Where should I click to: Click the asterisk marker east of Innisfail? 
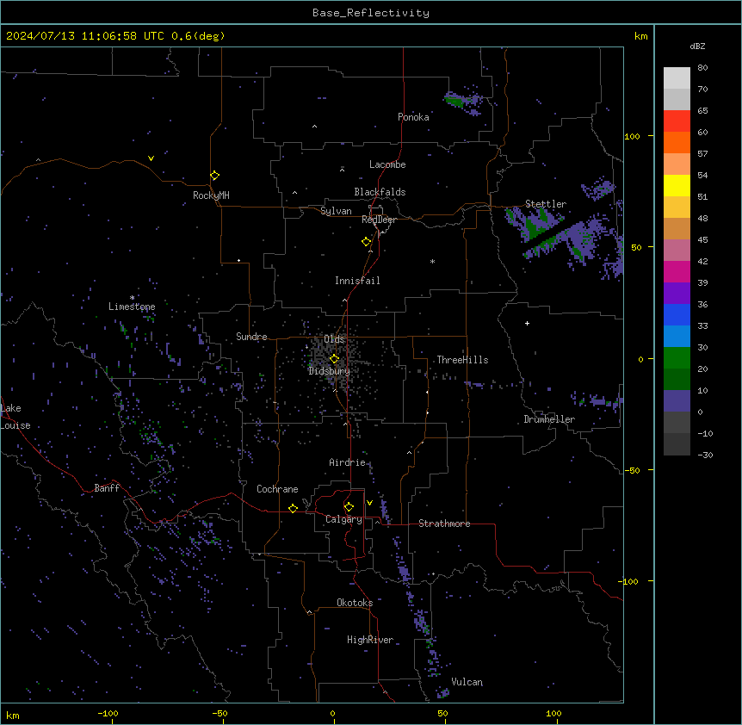[x=432, y=261]
